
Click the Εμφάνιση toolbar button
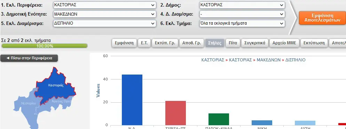point(124,43)
